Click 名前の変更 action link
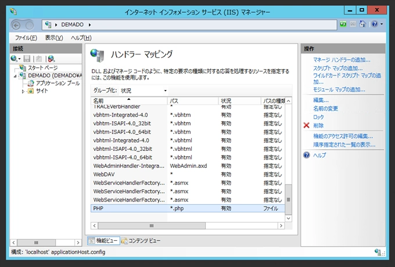 pyautogui.click(x=325, y=109)
